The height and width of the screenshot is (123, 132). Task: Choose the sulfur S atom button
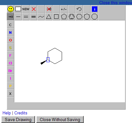point(10,47)
